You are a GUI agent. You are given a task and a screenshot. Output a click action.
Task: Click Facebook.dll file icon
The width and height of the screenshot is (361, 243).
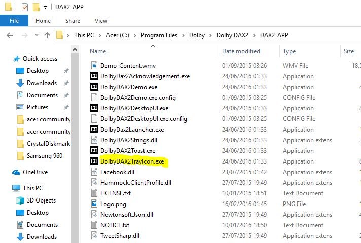click(94, 172)
